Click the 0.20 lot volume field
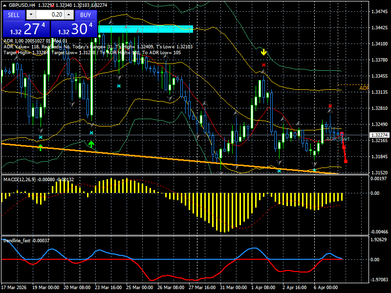 click(x=50, y=15)
